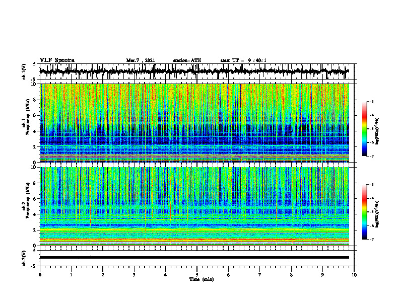The width and height of the screenshot is (399, 308).
Task: Click inside the ch.2 spectrogram panel
Action: pyautogui.click(x=194, y=206)
